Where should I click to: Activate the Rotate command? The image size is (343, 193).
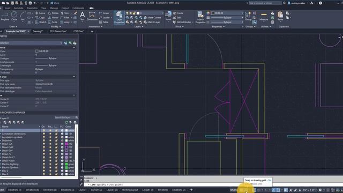pos(54,13)
